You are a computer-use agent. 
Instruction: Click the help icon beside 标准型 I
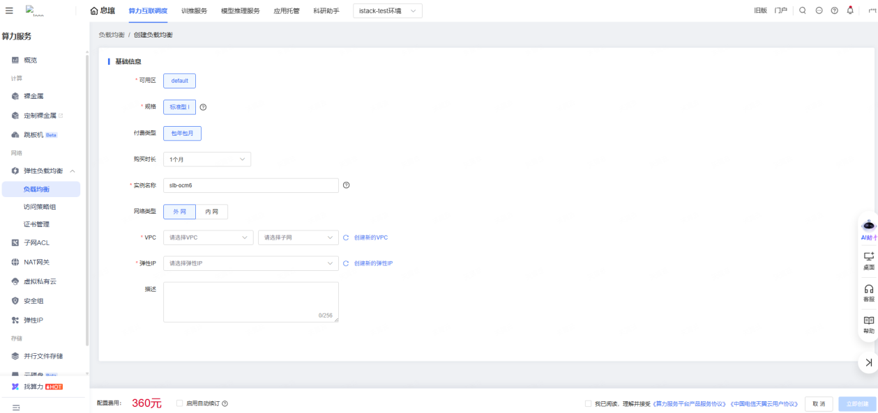coord(204,107)
